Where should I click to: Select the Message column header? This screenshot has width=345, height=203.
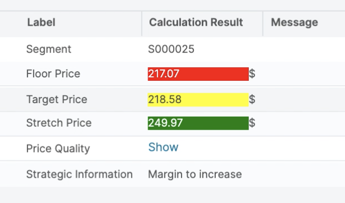point(294,22)
